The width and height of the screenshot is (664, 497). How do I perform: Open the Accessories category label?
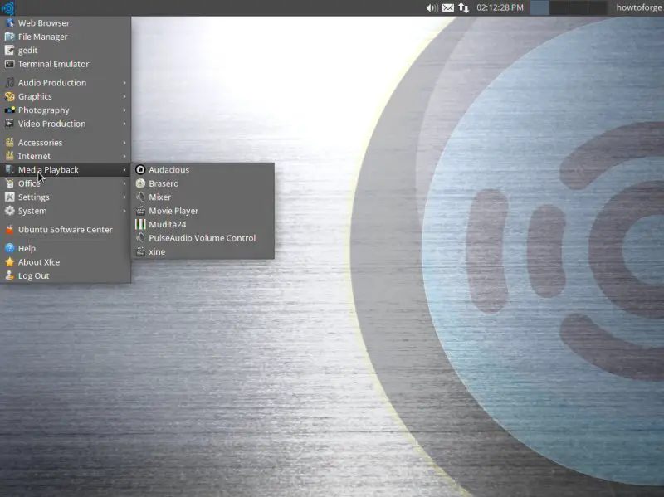pos(40,143)
